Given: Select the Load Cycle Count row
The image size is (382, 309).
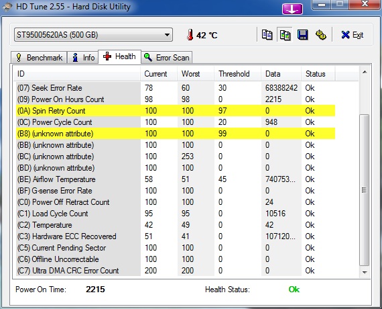Looking at the screenshot, I should point(176,214).
